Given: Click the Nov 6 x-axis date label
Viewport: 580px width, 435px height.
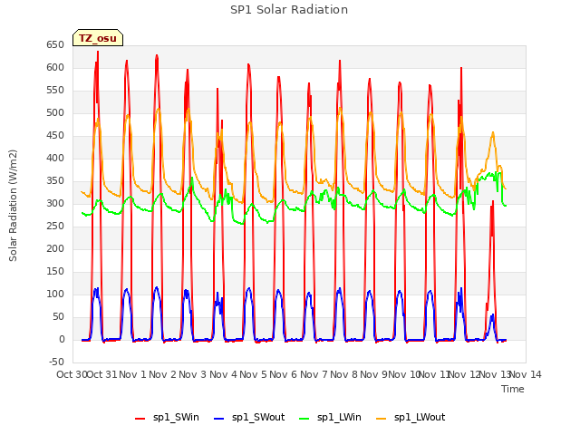Looking at the screenshot, I should coord(284,374).
